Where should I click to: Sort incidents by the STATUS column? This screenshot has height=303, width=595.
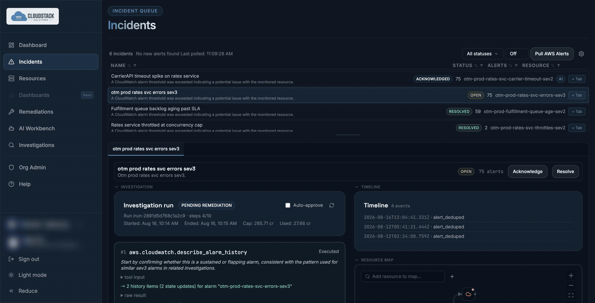476,65
